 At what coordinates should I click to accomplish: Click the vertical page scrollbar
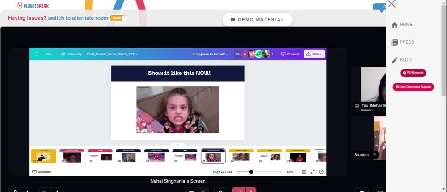pyautogui.click(x=444, y=51)
